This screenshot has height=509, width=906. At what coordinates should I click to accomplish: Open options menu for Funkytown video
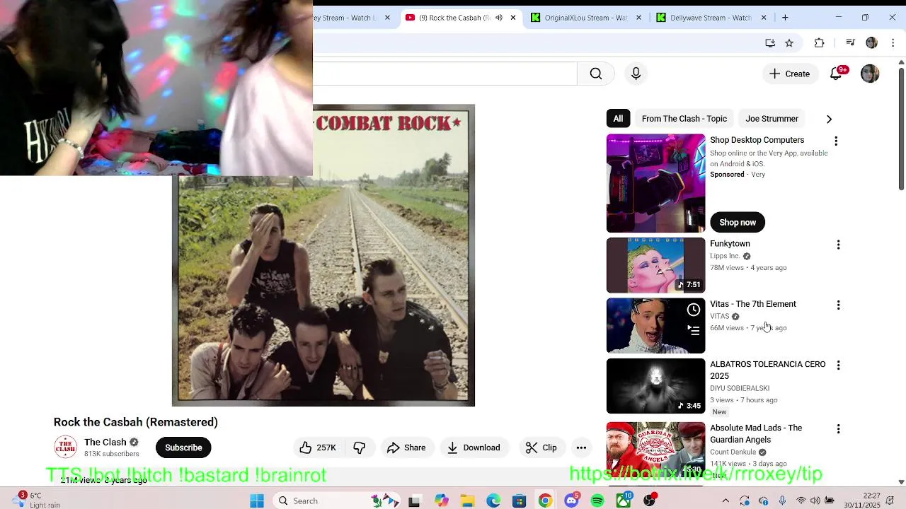coord(838,245)
